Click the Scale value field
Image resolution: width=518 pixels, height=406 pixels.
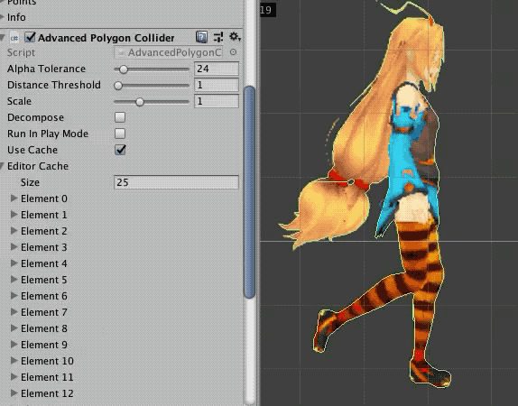pyautogui.click(x=217, y=101)
